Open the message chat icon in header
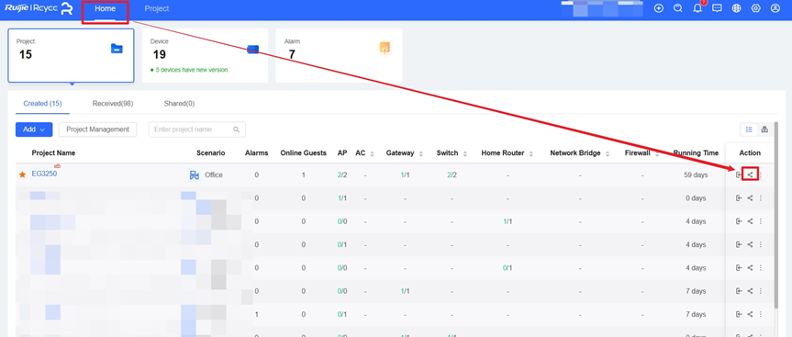 (x=717, y=8)
